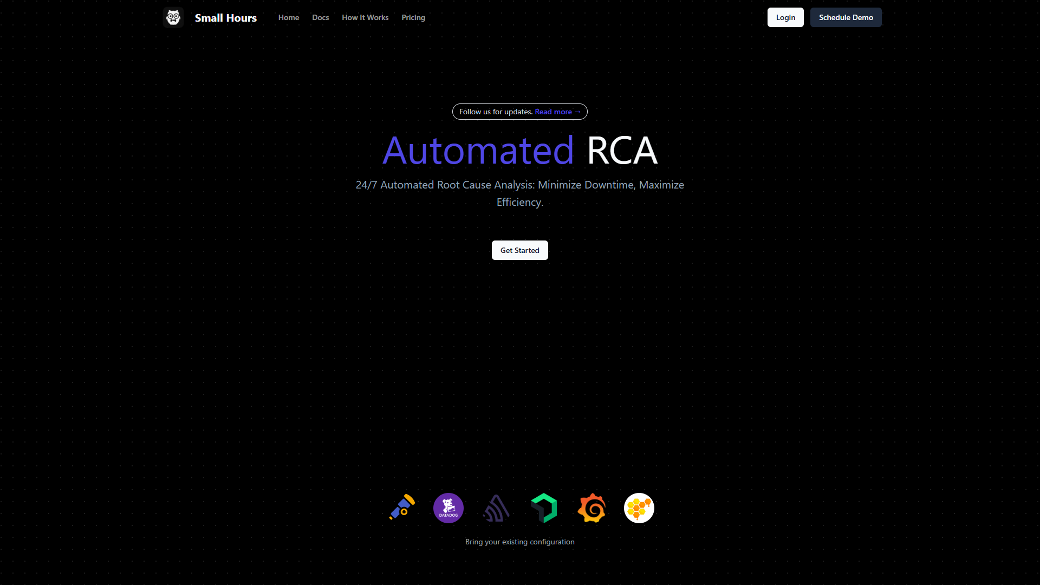Click the green New Relic icon
This screenshot has width=1040, height=585.
(x=544, y=508)
